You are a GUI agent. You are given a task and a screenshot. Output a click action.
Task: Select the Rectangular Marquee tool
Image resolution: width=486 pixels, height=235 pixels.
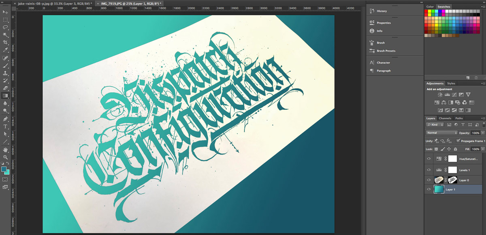(5, 20)
